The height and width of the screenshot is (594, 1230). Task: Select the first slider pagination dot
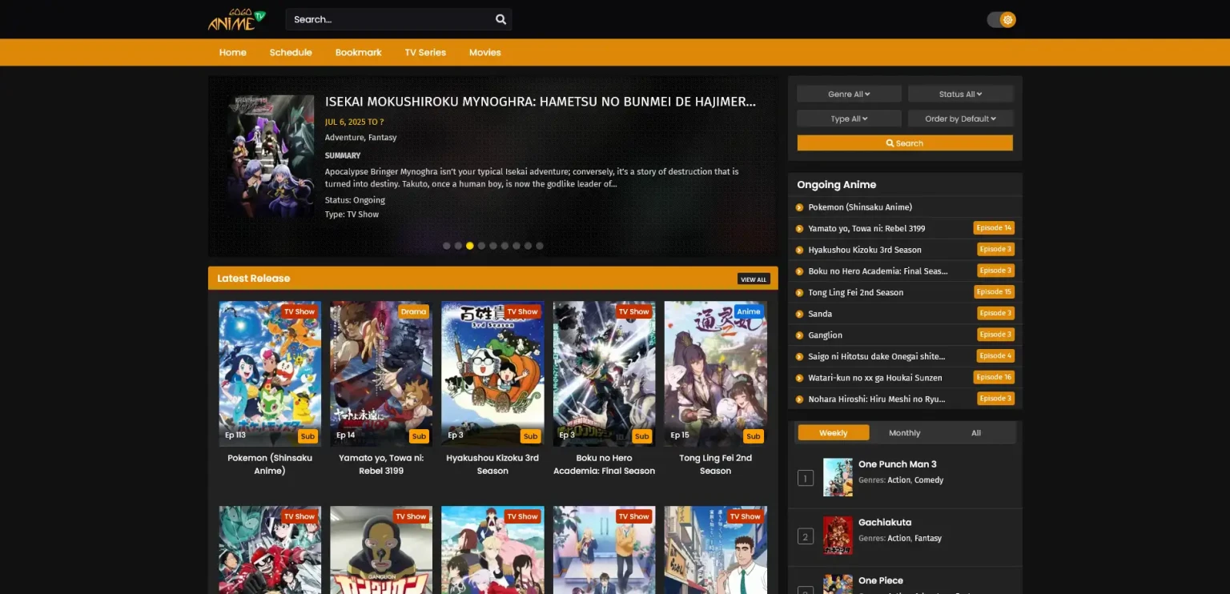click(447, 246)
